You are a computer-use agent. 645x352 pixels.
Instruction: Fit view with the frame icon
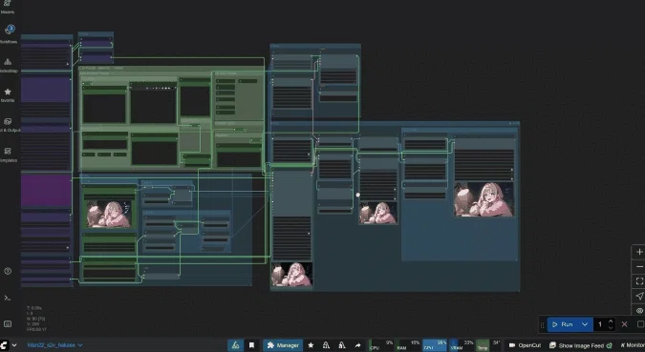pyautogui.click(x=639, y=281)
